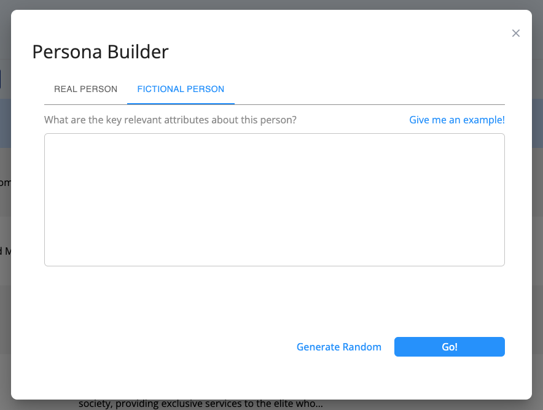The width and height of the screenshot is (543, 410).
Task: Dismiss the modal with the X icon
Action: [x=516, y=33]
